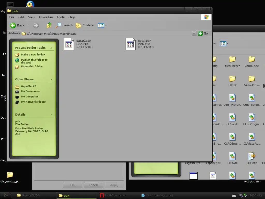The width and height of the screenshot is (265, 199).
Task: Select the DllPath file icon
Action: [252, 156]
